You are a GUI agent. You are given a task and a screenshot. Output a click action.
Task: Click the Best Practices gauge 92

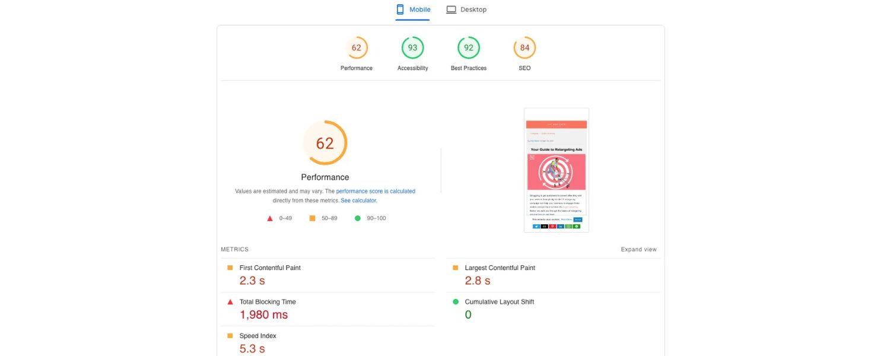pyautogui.click(x=468, y=48)
